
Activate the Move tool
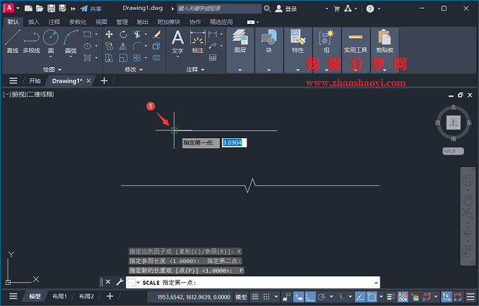[x=109, y=35]
